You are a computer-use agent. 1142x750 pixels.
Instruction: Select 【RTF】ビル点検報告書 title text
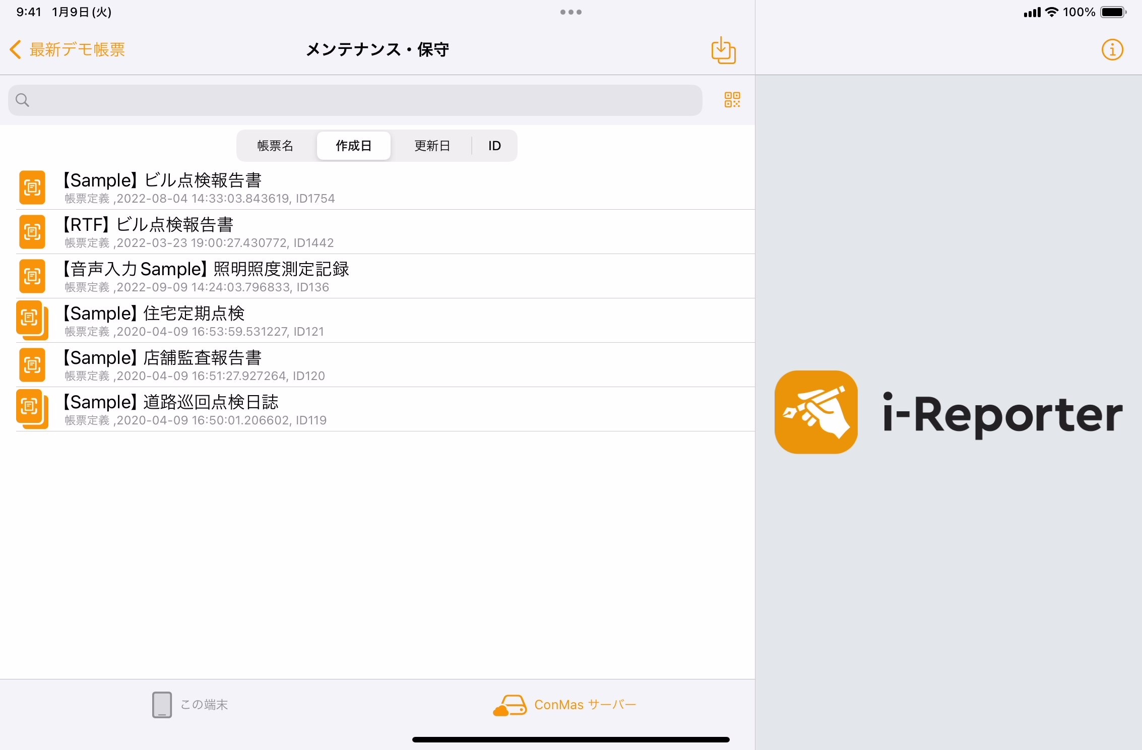[147, 224]
